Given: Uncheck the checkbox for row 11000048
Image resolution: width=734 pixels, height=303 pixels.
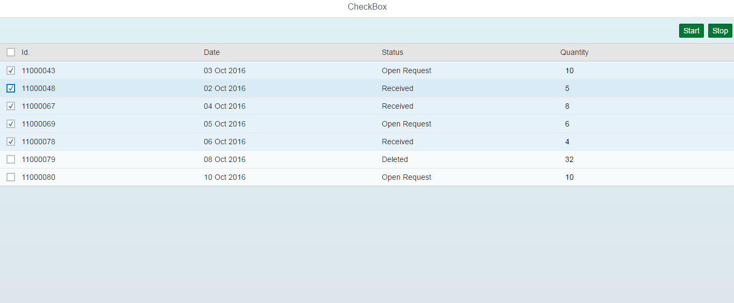Looking at the screenshot, I should (x=11, y=88).
